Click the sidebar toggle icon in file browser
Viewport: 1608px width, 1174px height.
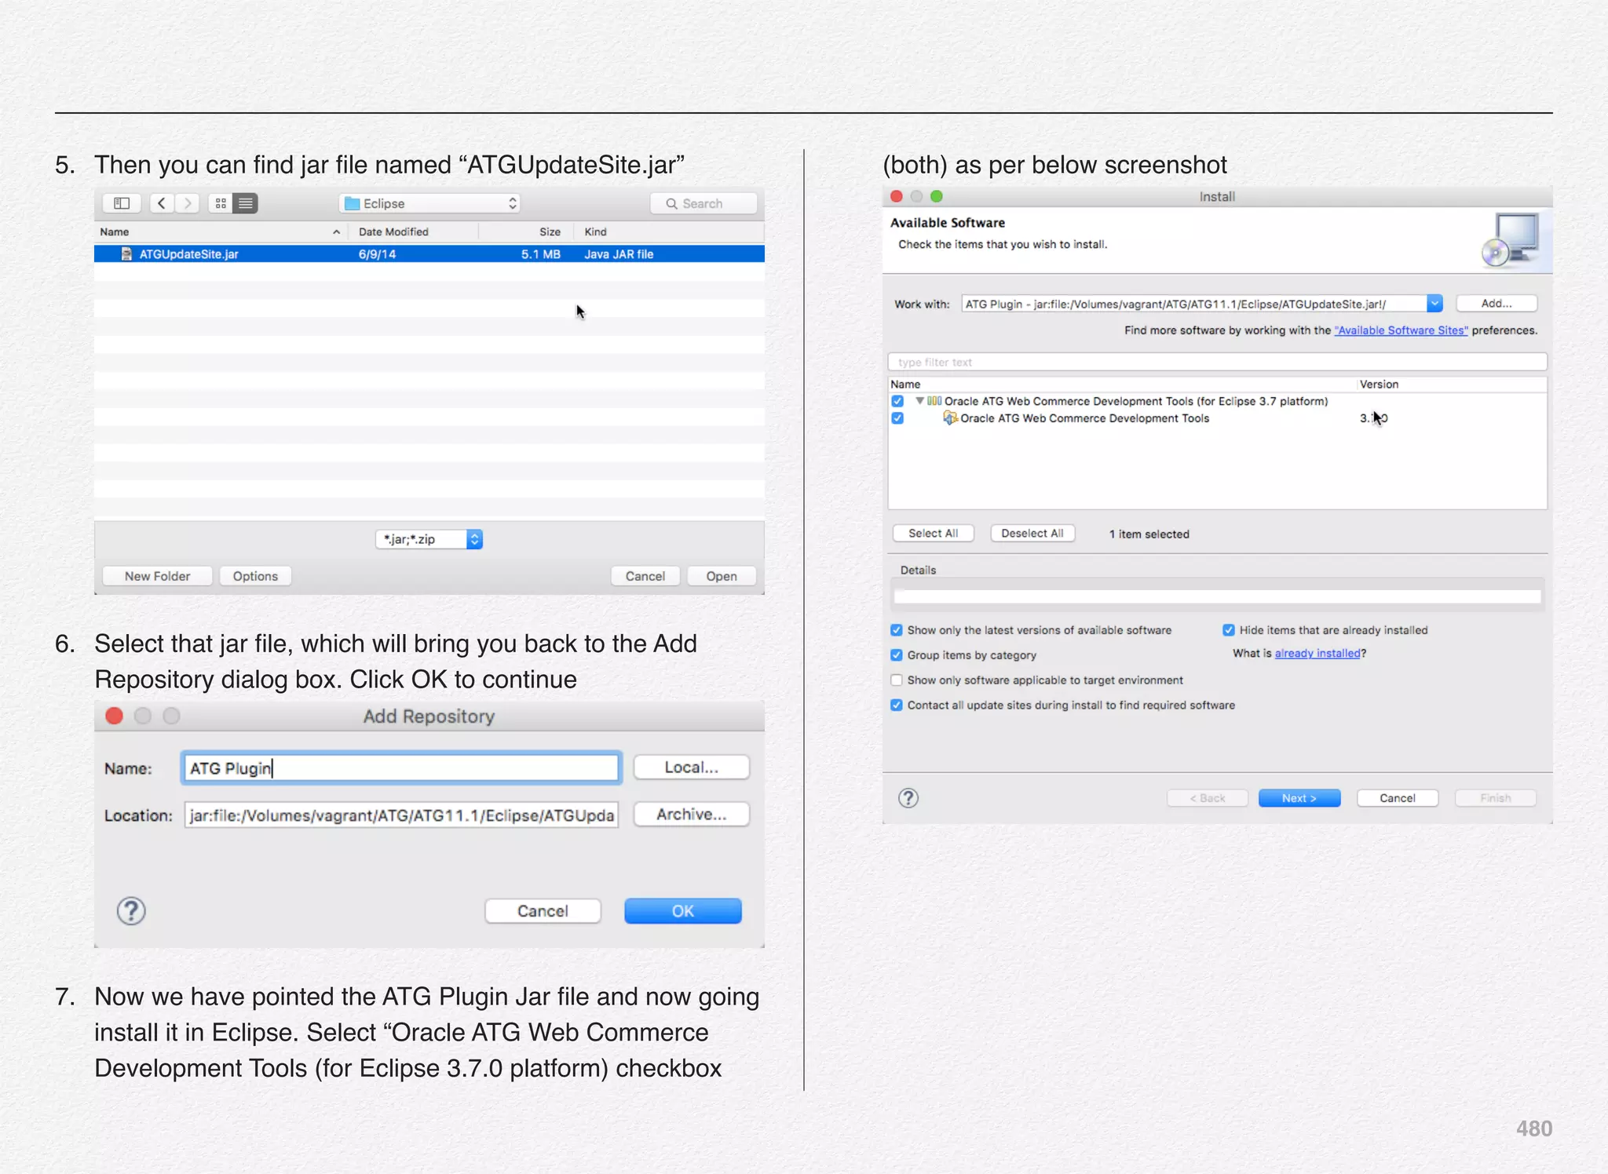click(122, 203)
